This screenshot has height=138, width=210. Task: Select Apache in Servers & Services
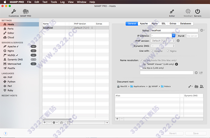coord(12,47)
